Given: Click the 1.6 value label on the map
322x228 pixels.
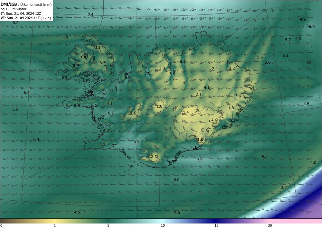Looking at the screenshot, I should [x=200, y=140].
